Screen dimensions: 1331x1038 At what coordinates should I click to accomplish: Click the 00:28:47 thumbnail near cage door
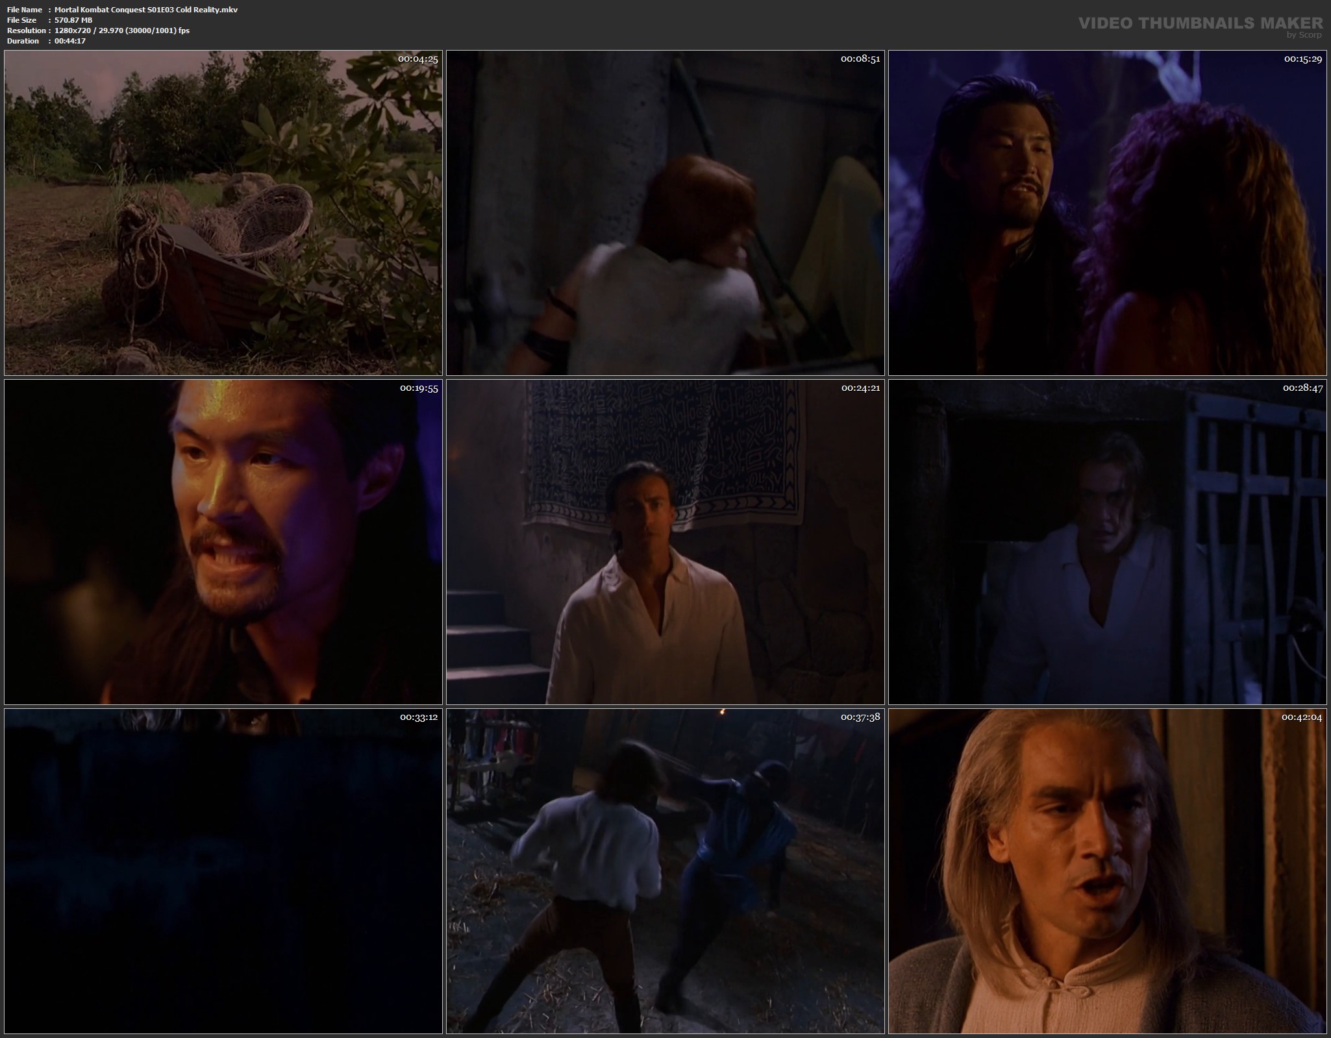point(1107,542)
